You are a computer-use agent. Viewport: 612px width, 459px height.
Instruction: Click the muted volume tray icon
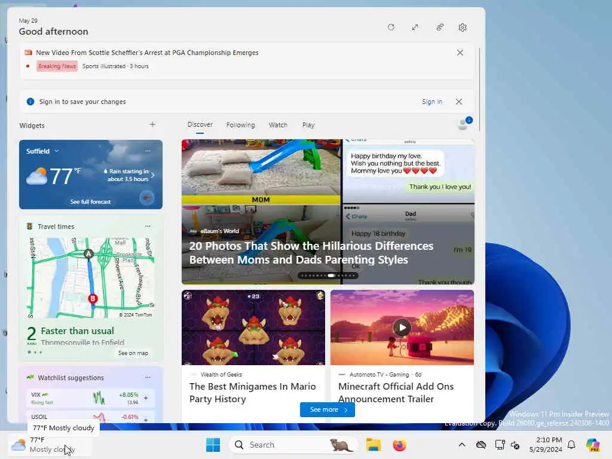[x=515, y=445]
